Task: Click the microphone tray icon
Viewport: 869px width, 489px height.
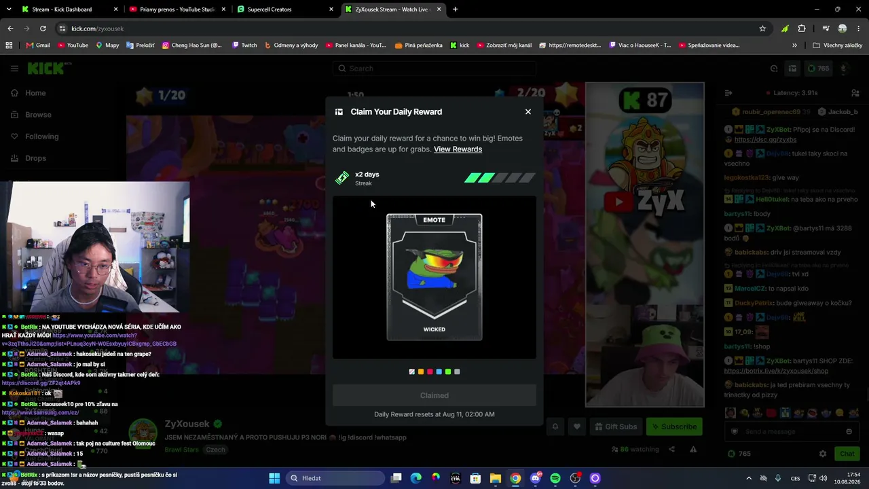Action: point(778,478)
